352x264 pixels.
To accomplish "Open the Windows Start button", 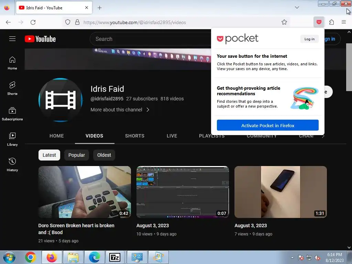I will (x=9, y=257).
